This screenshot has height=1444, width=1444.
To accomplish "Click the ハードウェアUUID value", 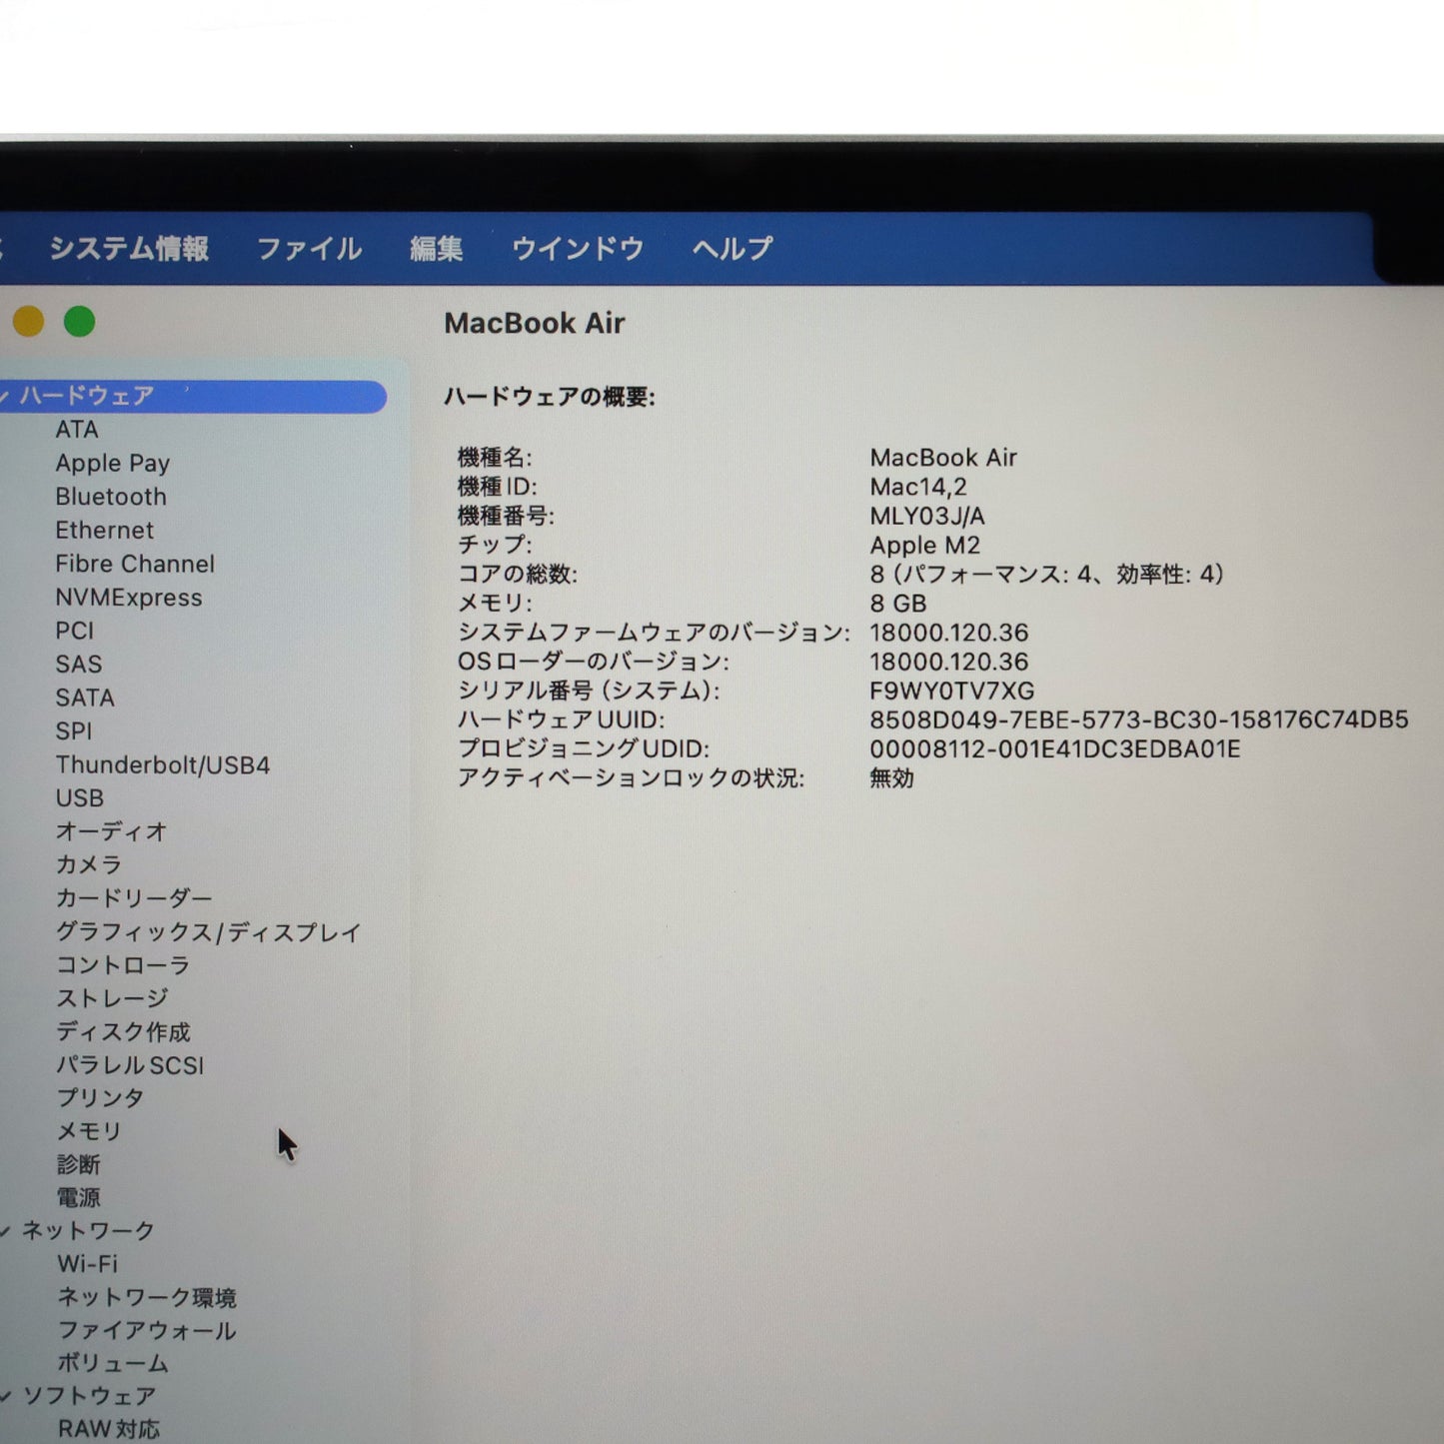I will [x=1139, y=721].
